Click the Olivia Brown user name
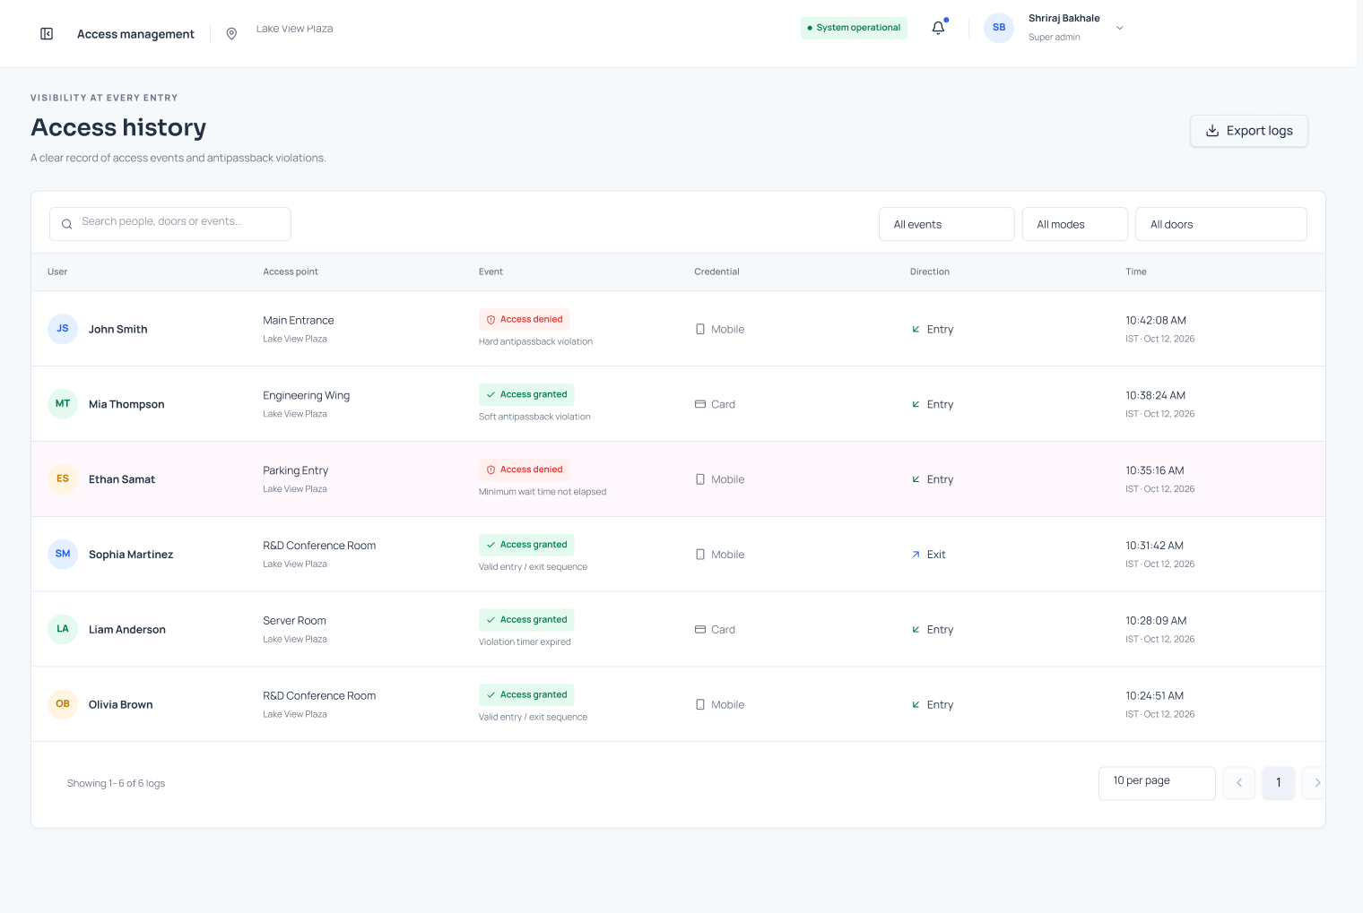The width and height of the screenshot is (1363, 913). click(x=121, y=705)
